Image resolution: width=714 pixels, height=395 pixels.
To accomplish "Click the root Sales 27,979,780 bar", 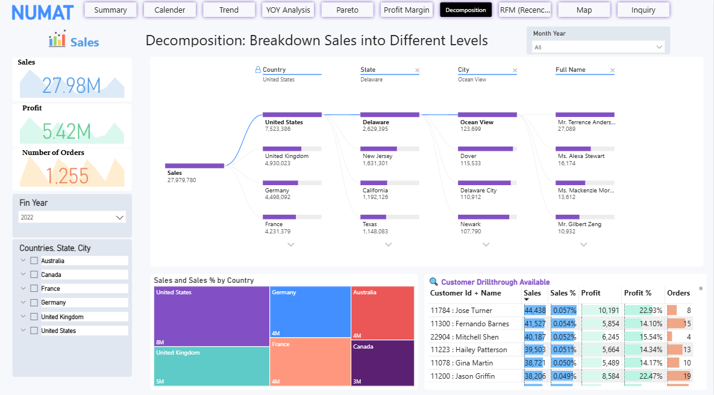I will (195, 166).
